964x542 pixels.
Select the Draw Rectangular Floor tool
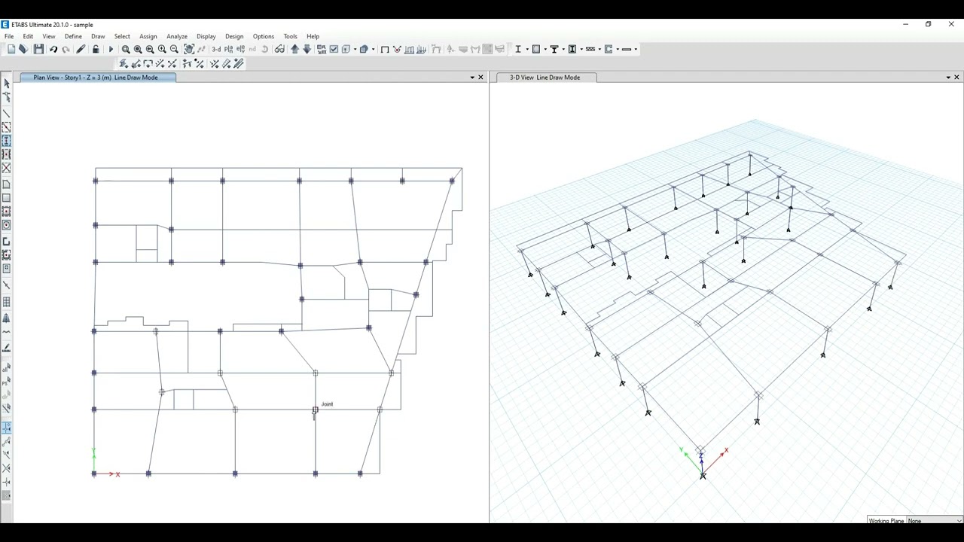pyautogui.click(x=7, y=198)
